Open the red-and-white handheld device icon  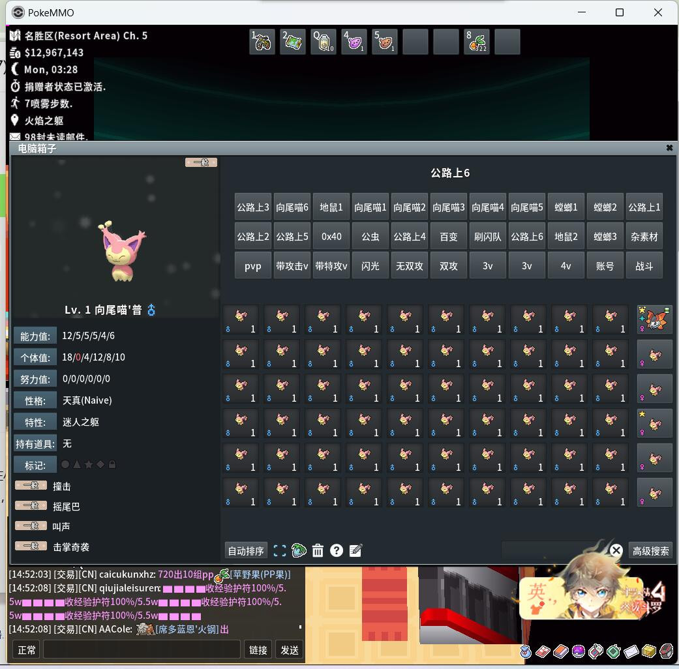point(596,651)
